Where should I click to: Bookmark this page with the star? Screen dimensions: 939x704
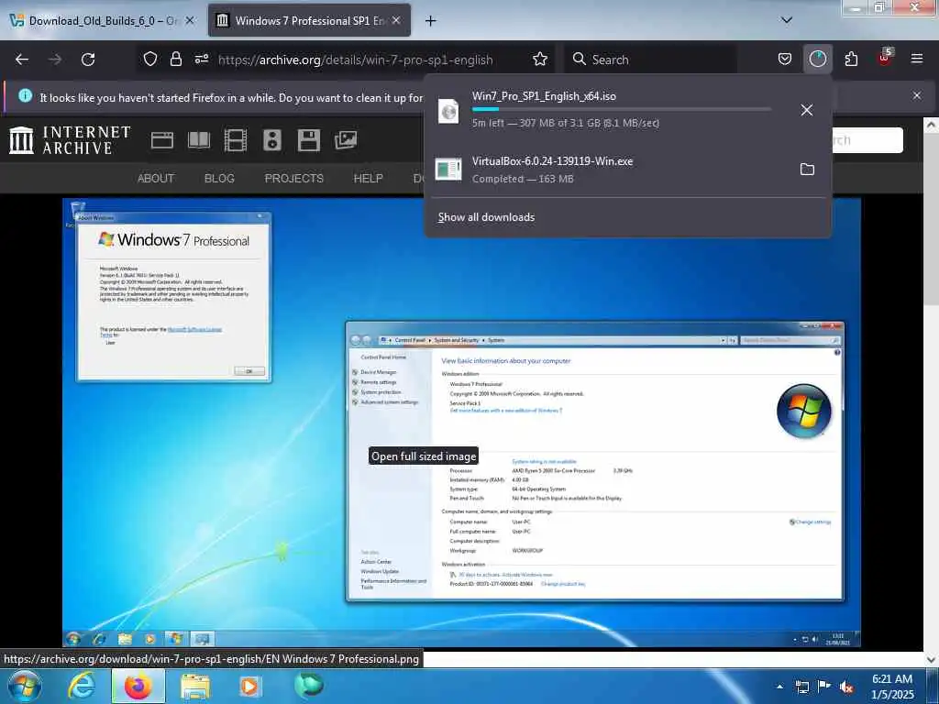coord(540,60)
